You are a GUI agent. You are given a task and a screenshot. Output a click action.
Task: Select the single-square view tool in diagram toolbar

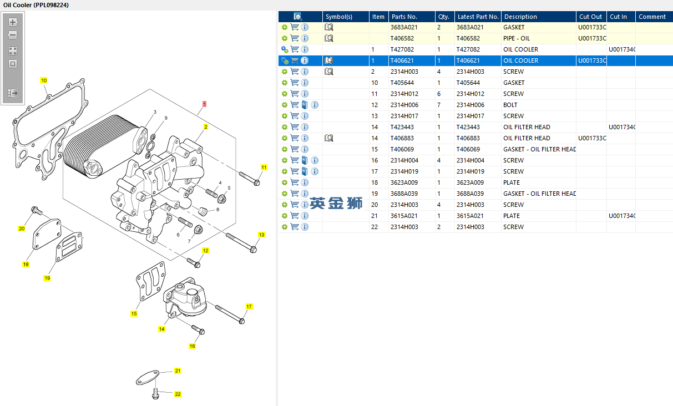[13, 64]
